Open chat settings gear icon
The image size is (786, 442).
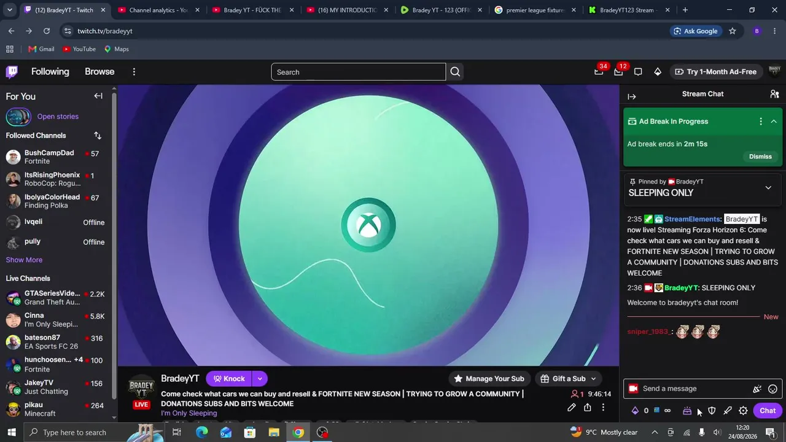pyautogui.click(x=743, y=411)
